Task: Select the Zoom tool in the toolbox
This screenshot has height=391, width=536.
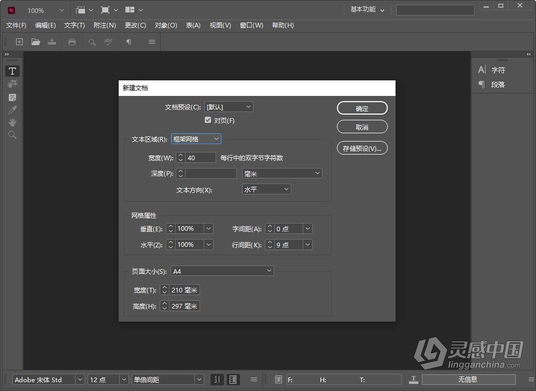Action: [12, 135]
